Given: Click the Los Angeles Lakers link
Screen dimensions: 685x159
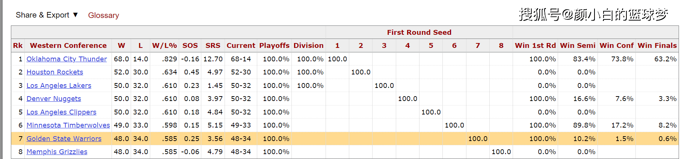Looking at the screenshot, I should click(59, 85).
